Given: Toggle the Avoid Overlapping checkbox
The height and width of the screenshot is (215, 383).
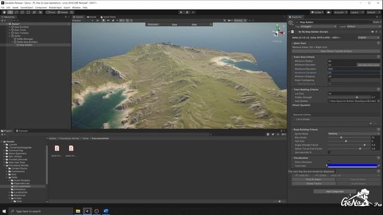Looking at the screenshot, I should 329,80.
